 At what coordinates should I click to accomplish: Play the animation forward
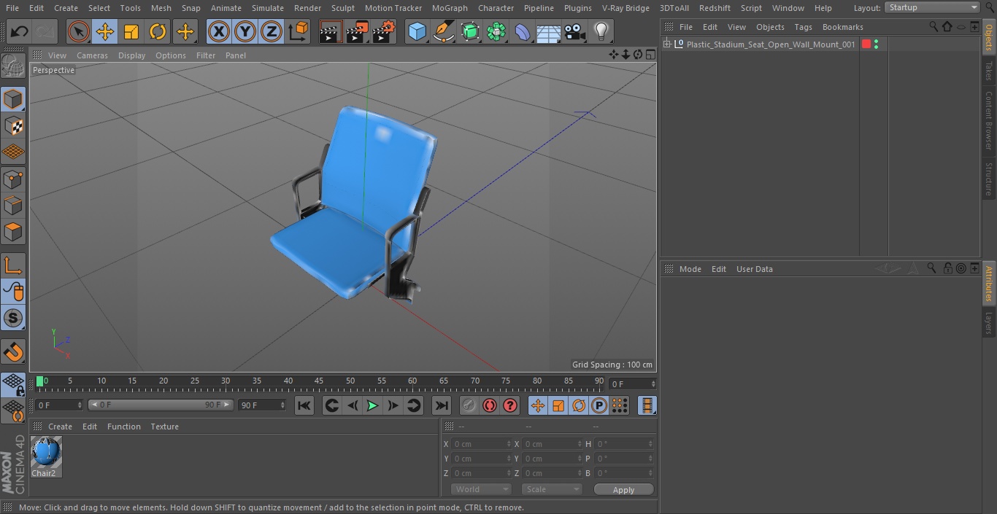[372, 405]
